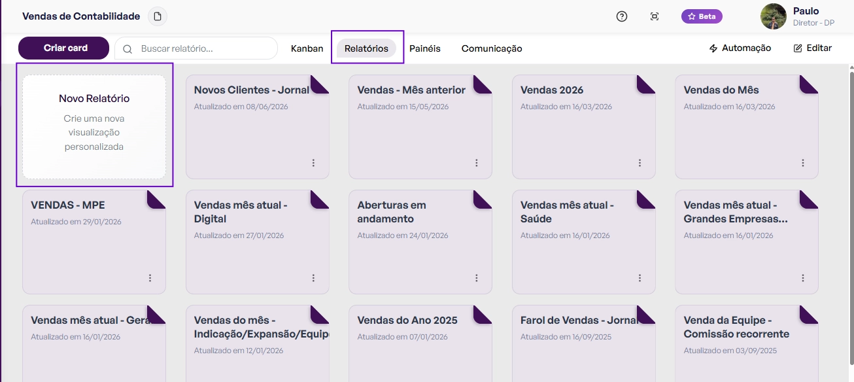This screenshot has height=382, width=854.
Task: Switch to the Kanban tab
Action: pos(307,48)
